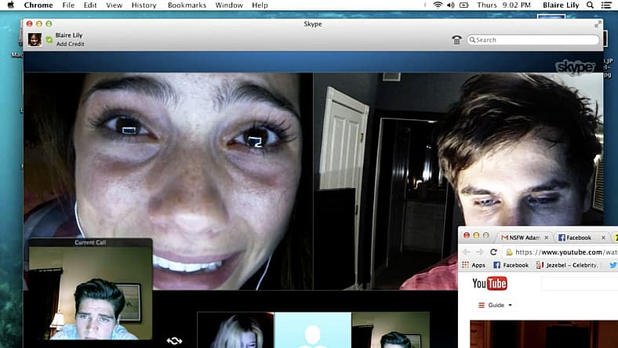Open the Bookmarks menu
Image resolution: width=618 pixels, height=348 pixels.
(x=187, y=5)
